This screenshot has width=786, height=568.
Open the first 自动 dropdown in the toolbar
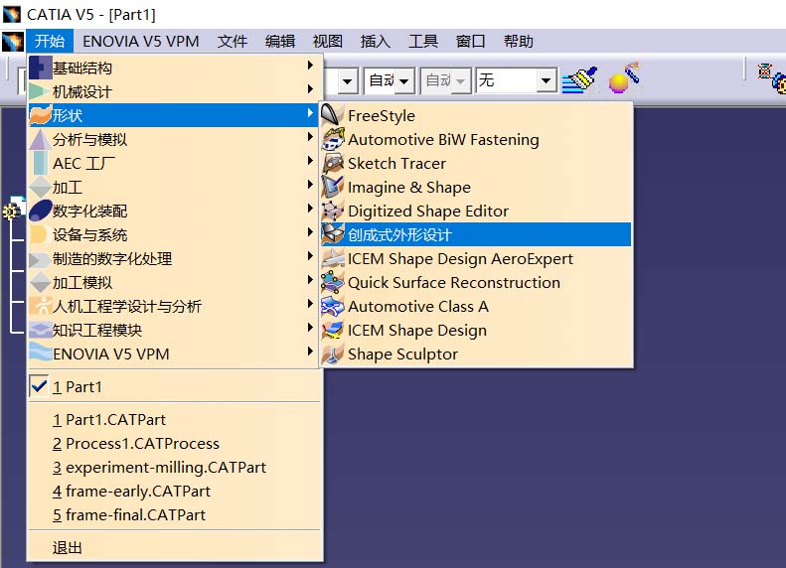point(405,80)
